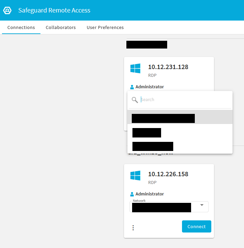Focus the Search field in the network dropdown
Viewport: 244px width, 248px height.
pyautogui.click(x=180, y=100)
